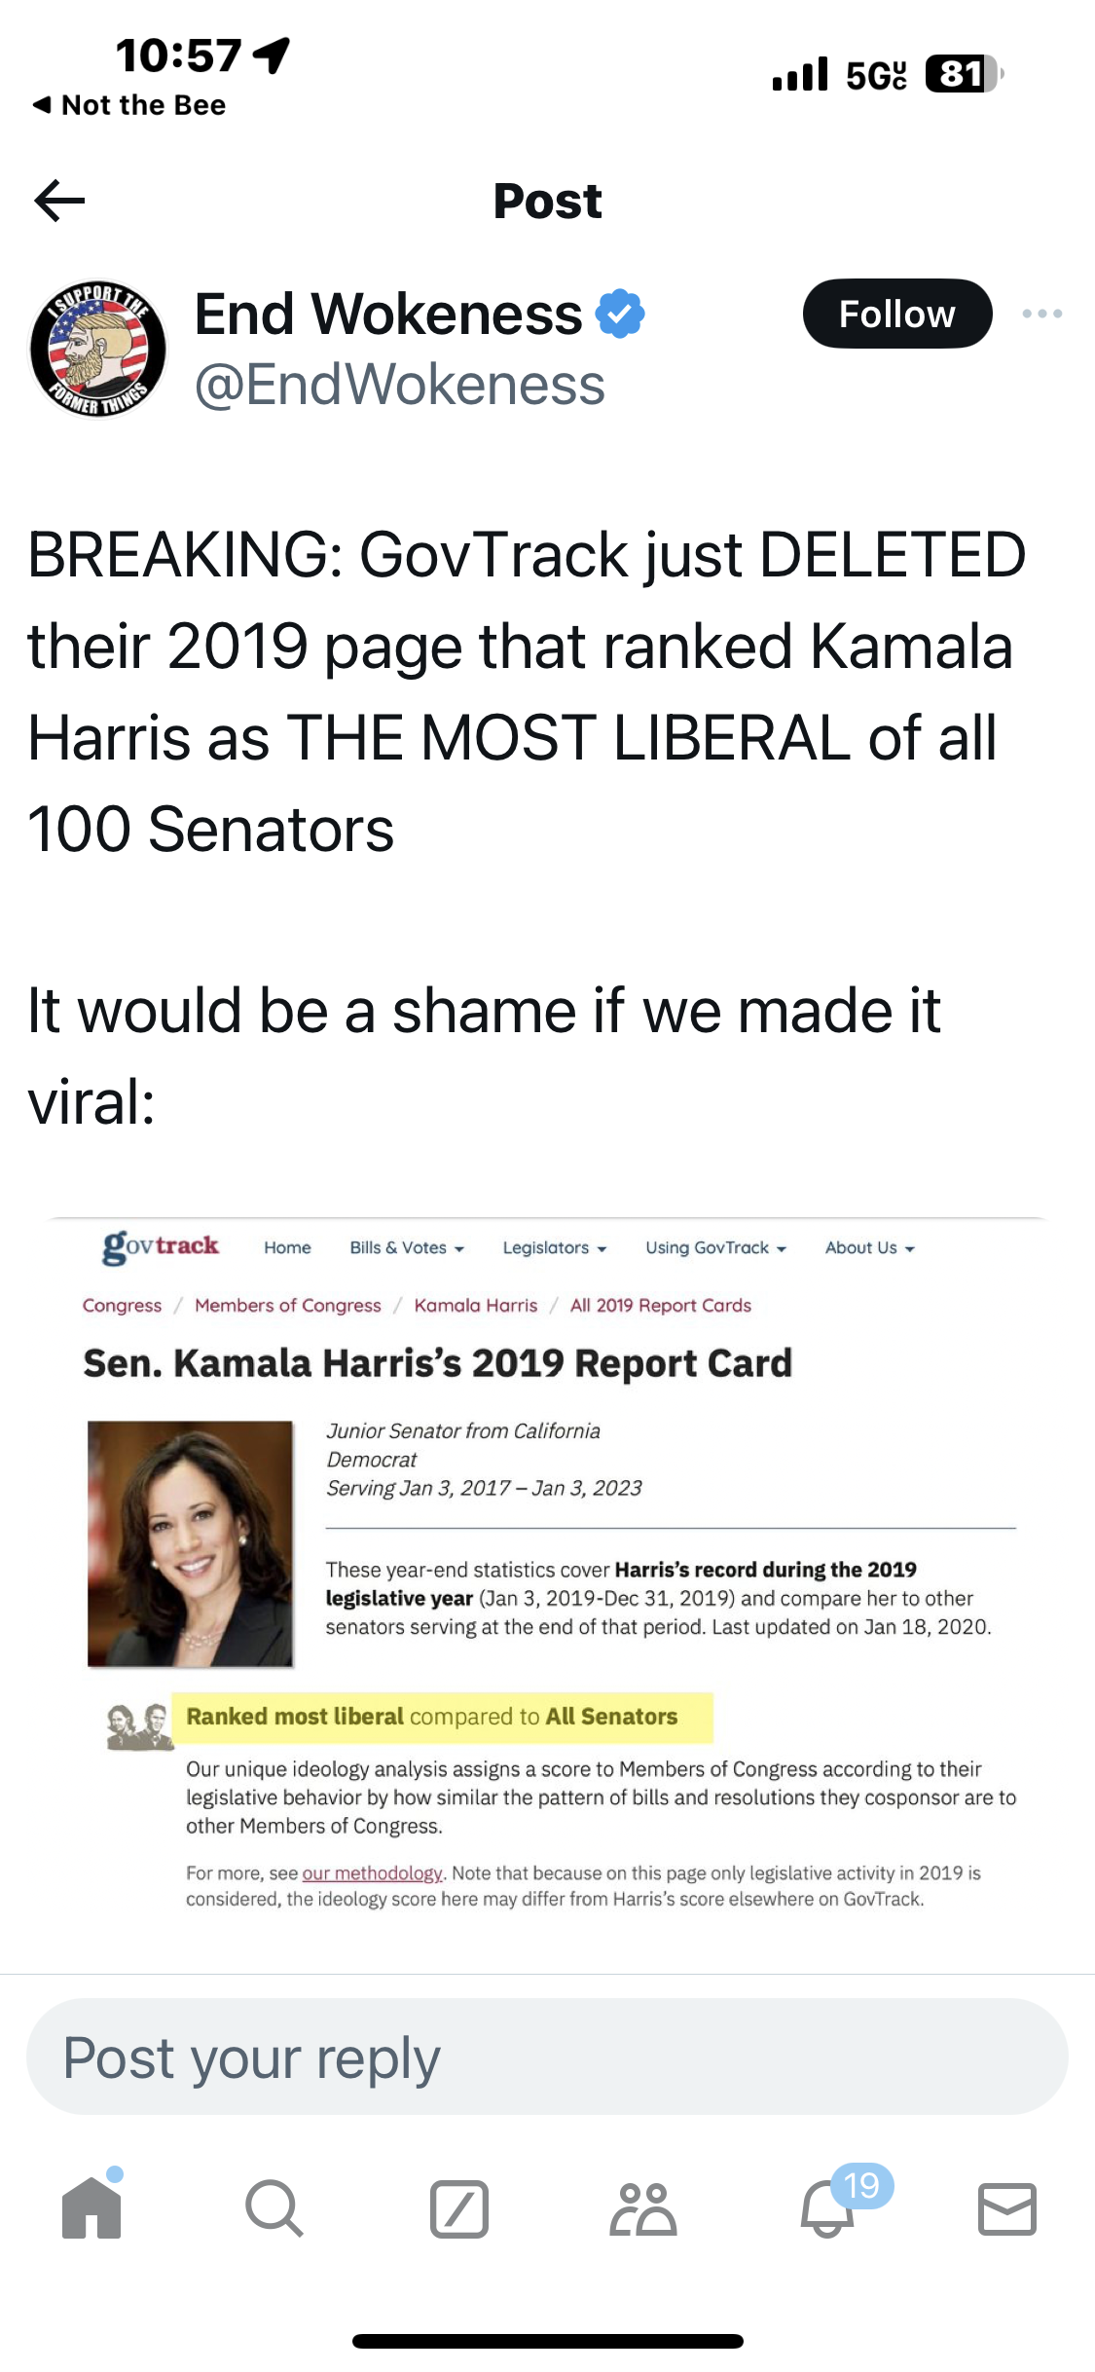Open End Wokeness profile avatar
The image size is (1095, 2372).
click(97, 349)
